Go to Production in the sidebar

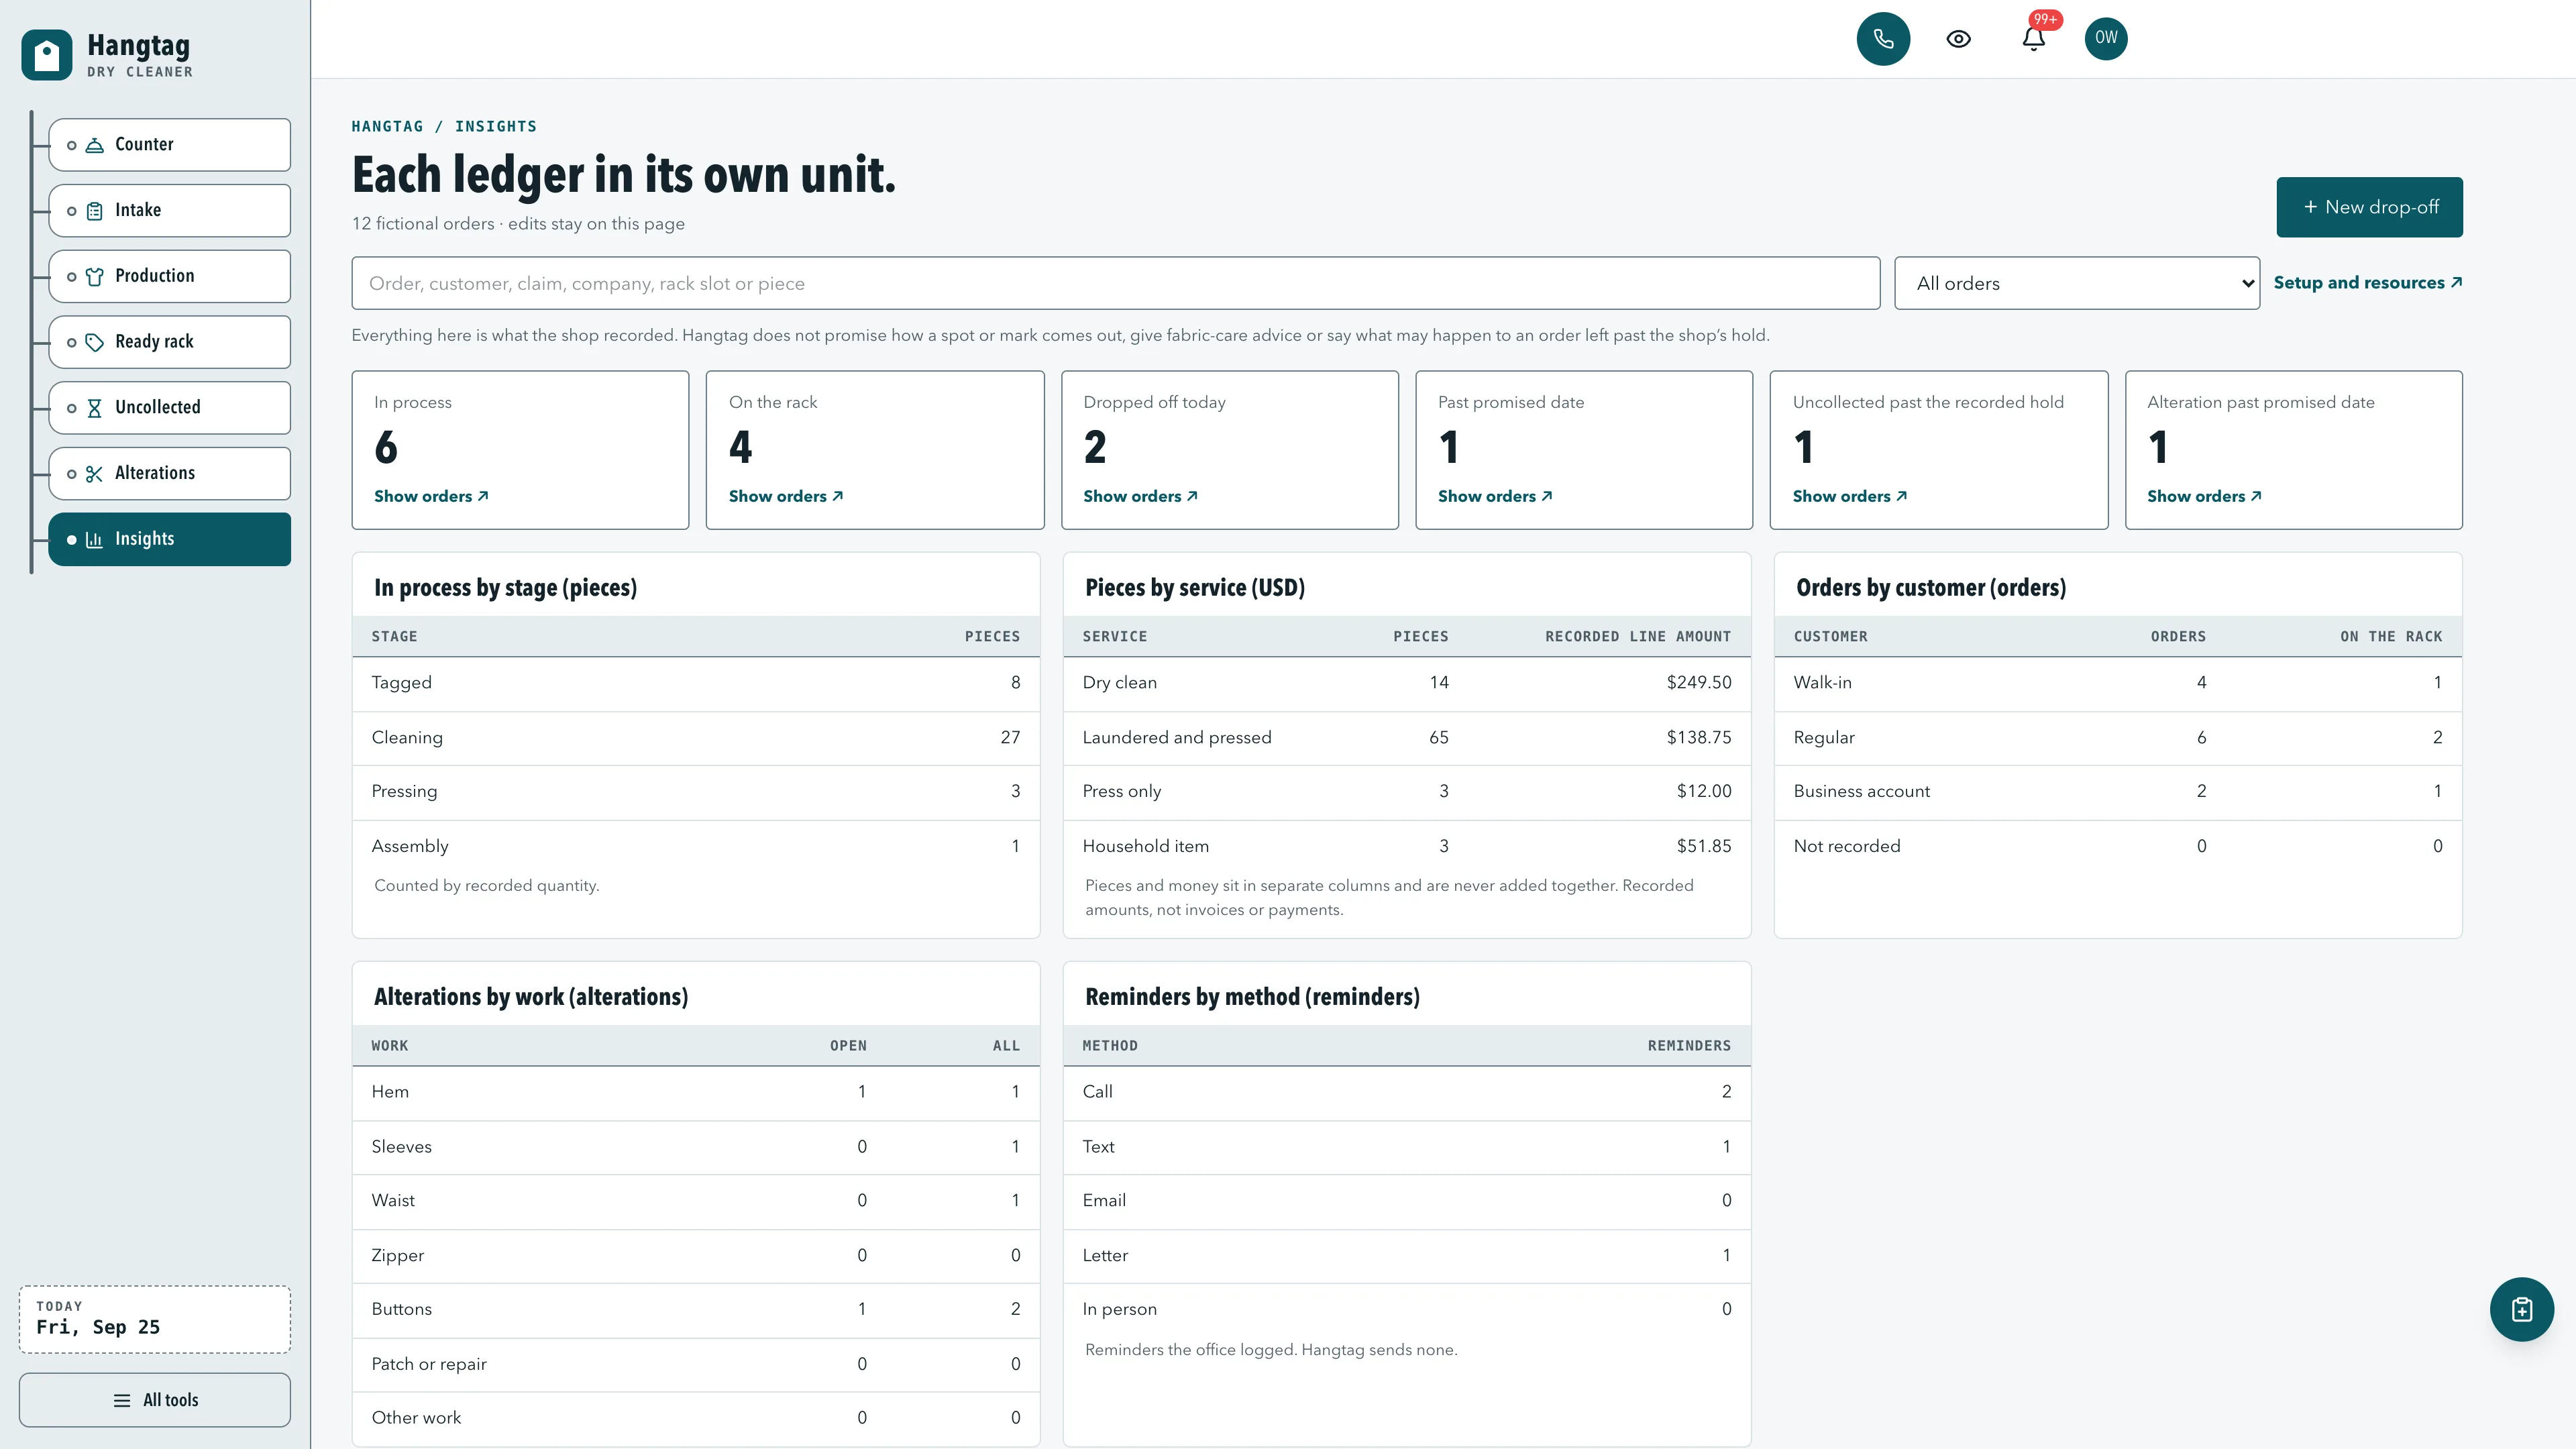170,276
